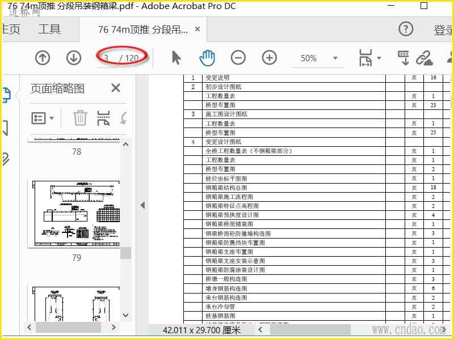
Task: Choose the selection arrow tool
Action: pos(176,58)
